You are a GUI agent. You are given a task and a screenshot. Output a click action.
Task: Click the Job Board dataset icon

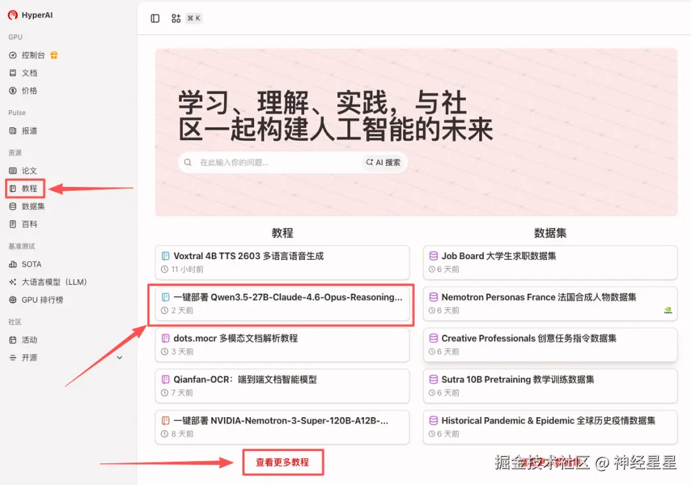pos(434,256)
